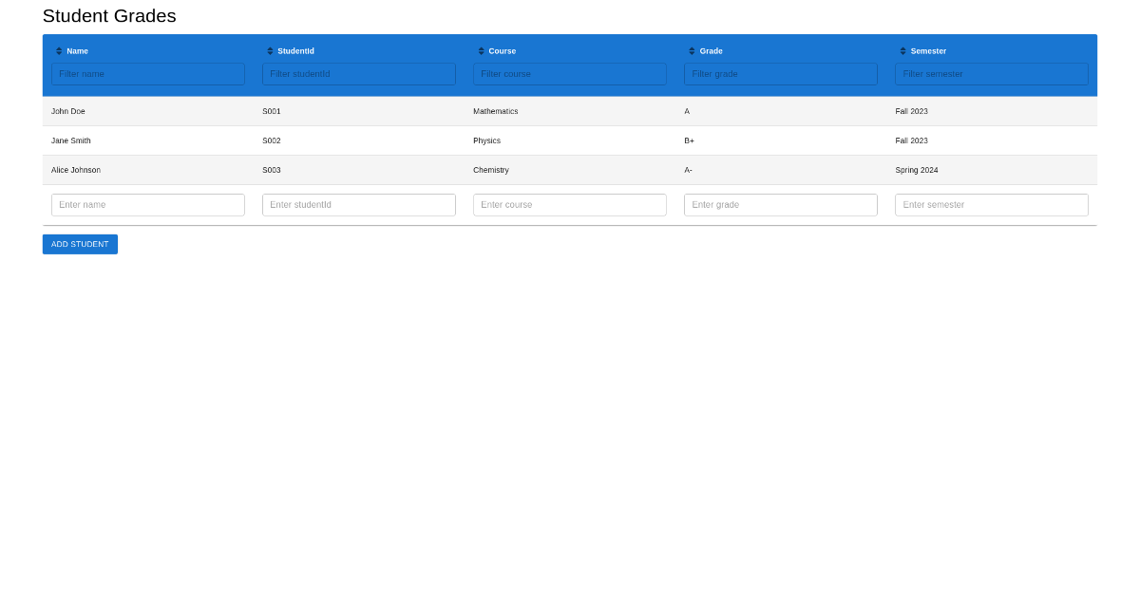
Task: Sort the table by the Grade column
Action: 712,51
